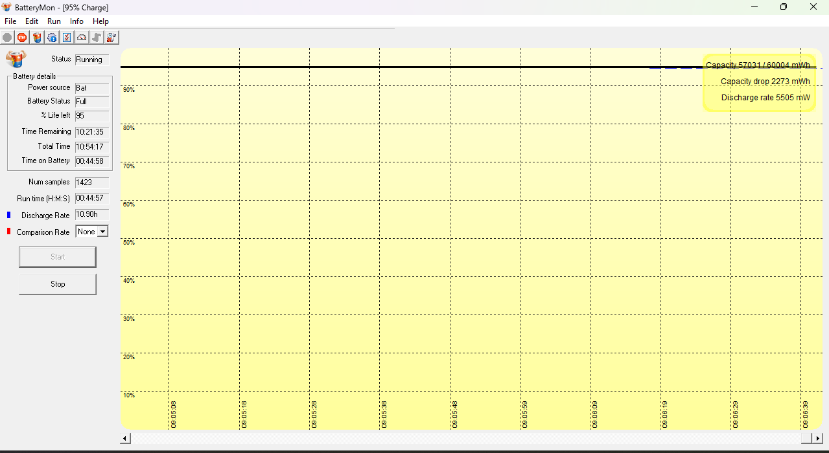829x453 pixels.
Task: Open battery information via battery toolbar icon
Action: [37, 38]
